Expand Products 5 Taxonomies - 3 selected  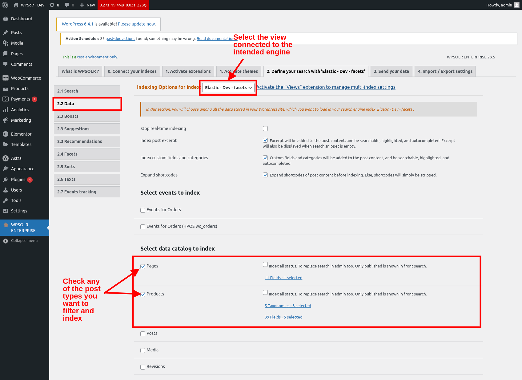click(288, 306)
